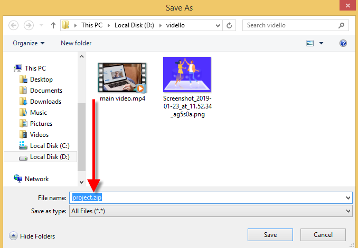Click Hide Folders text
The image size is (358, 248).
tap(37, 236)
